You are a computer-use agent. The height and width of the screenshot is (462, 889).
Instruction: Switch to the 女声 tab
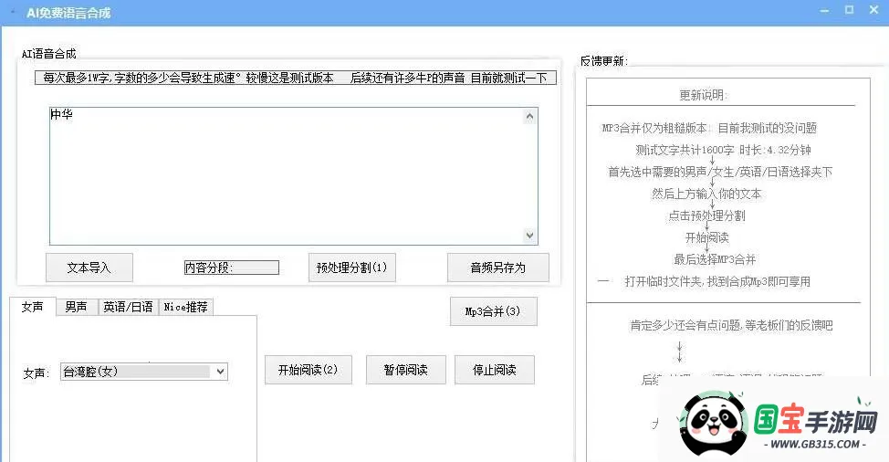[x=32, y=307]
